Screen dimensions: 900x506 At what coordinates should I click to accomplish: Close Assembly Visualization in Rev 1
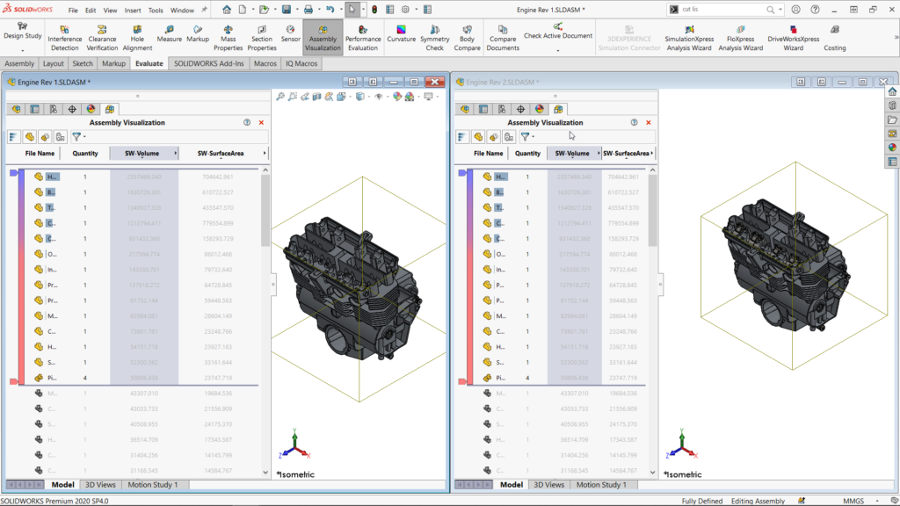pos(261,122)
